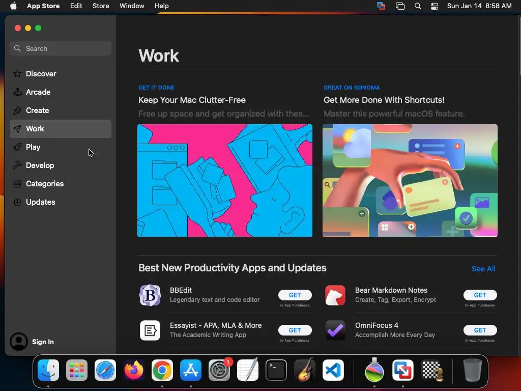Click the OmniFocus 4 title text
Viewport: 521px width, 391px height.
377,325
